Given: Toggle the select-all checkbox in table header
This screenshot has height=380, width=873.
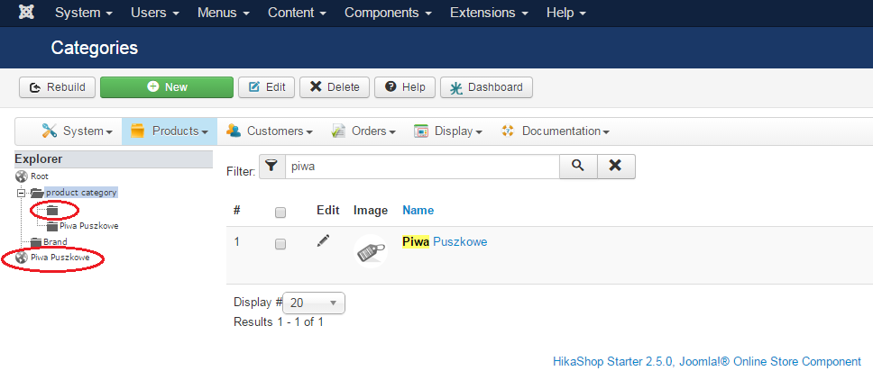Looking at the screenshot, I should [x=280, y=213].
